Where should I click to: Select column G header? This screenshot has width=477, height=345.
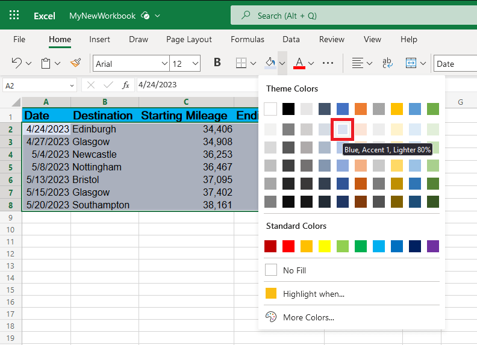pyautogui.click(x=460, y=102)
